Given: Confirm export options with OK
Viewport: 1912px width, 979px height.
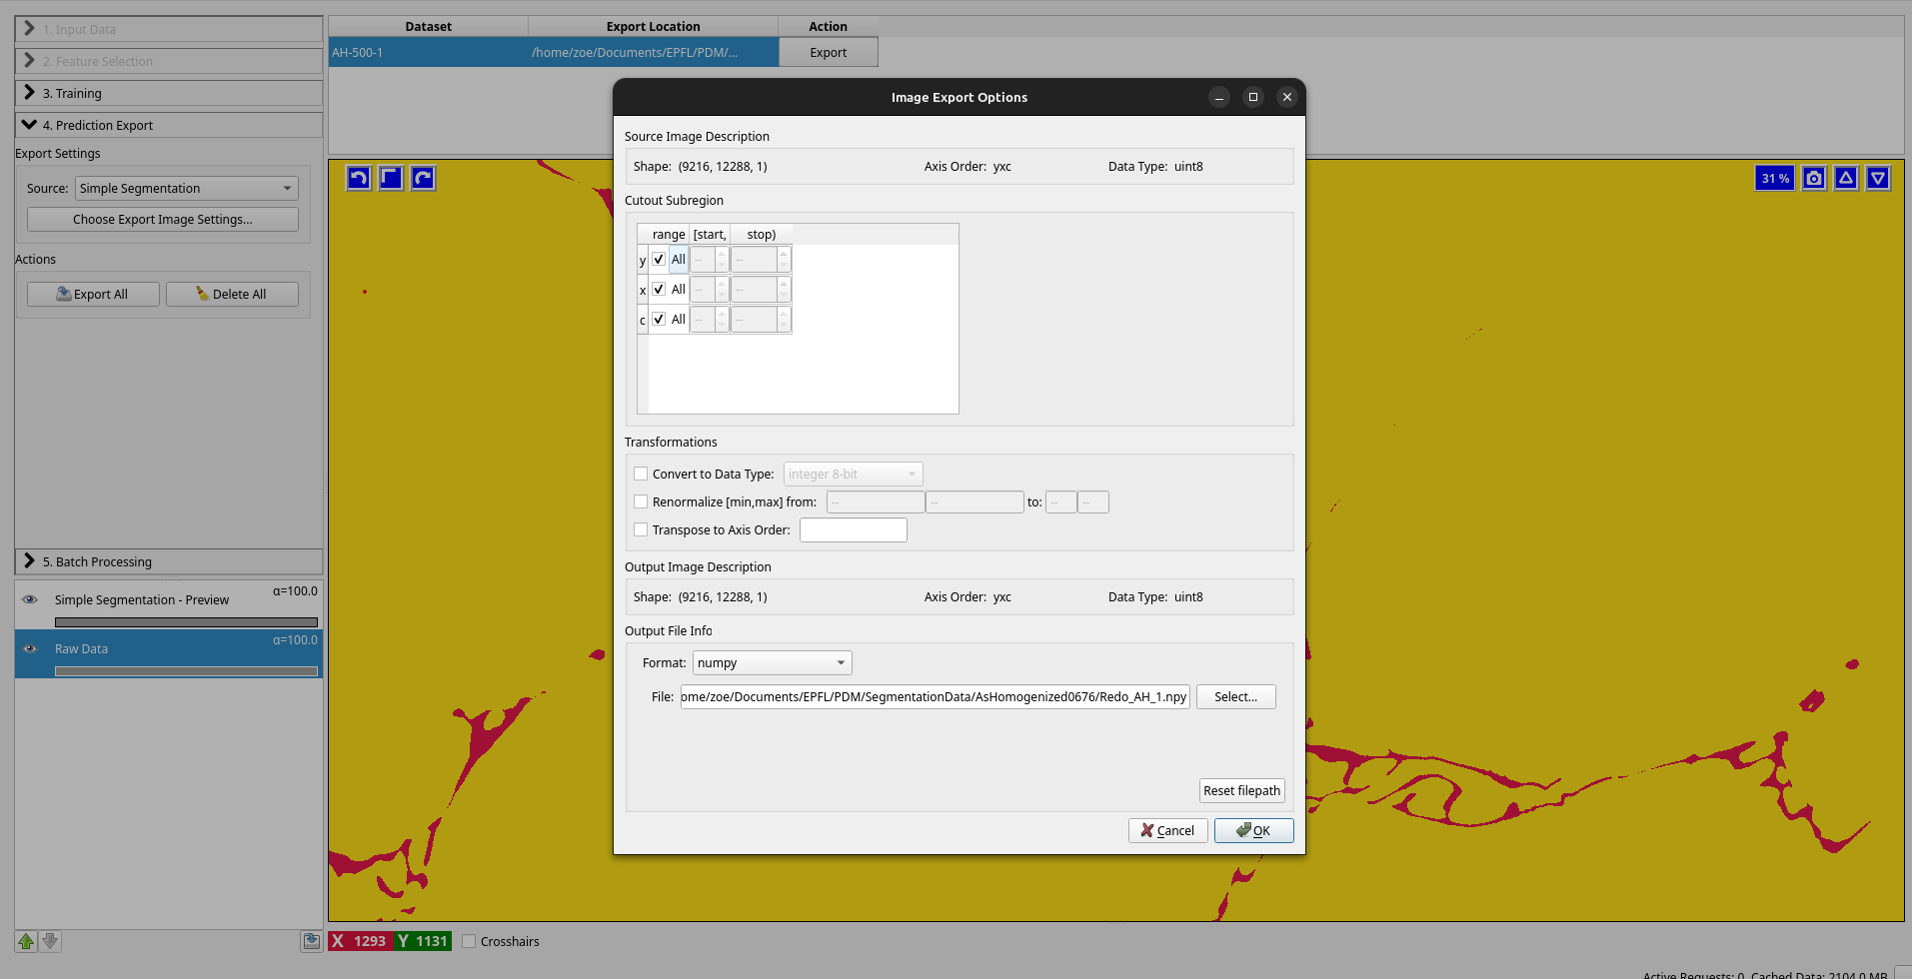Looking at the screenshot, I should [1252, 830].
